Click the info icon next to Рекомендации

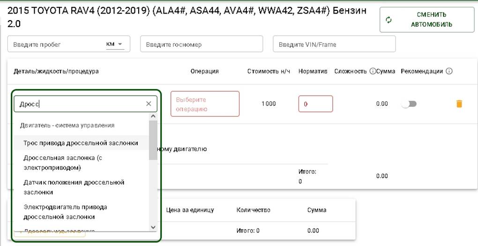(449, 71)
